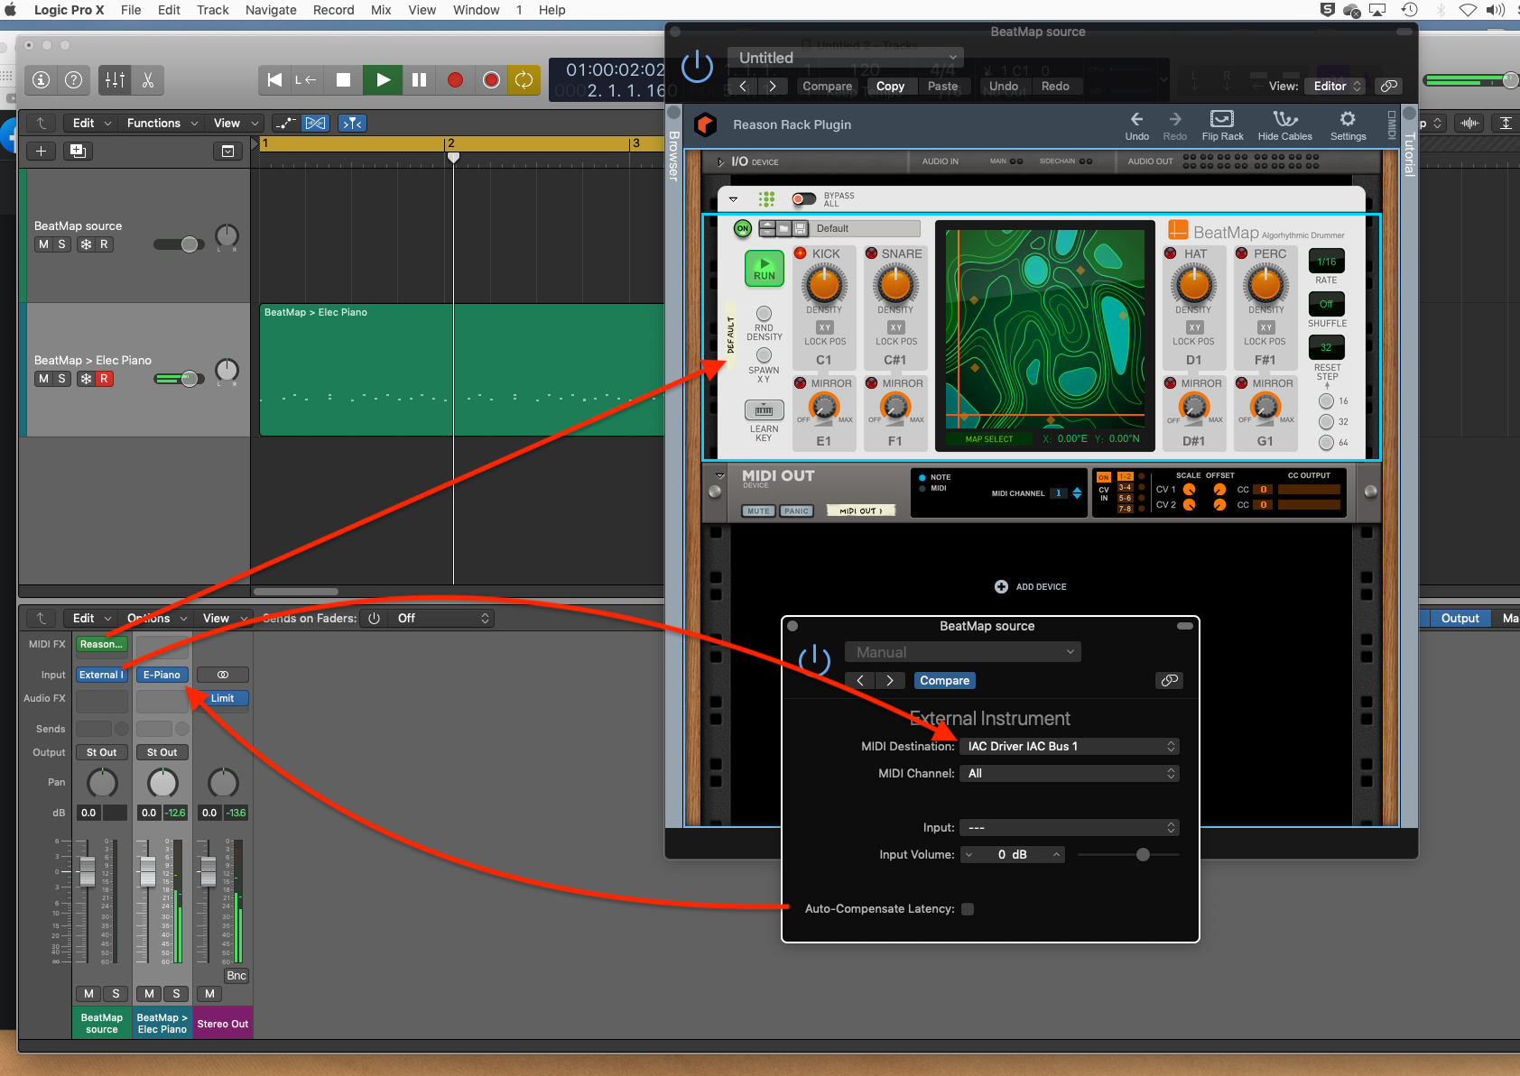Click Compare button in External Instrument window
Viewport: 1520px width, 1076px height.
[x=944, y=680]
